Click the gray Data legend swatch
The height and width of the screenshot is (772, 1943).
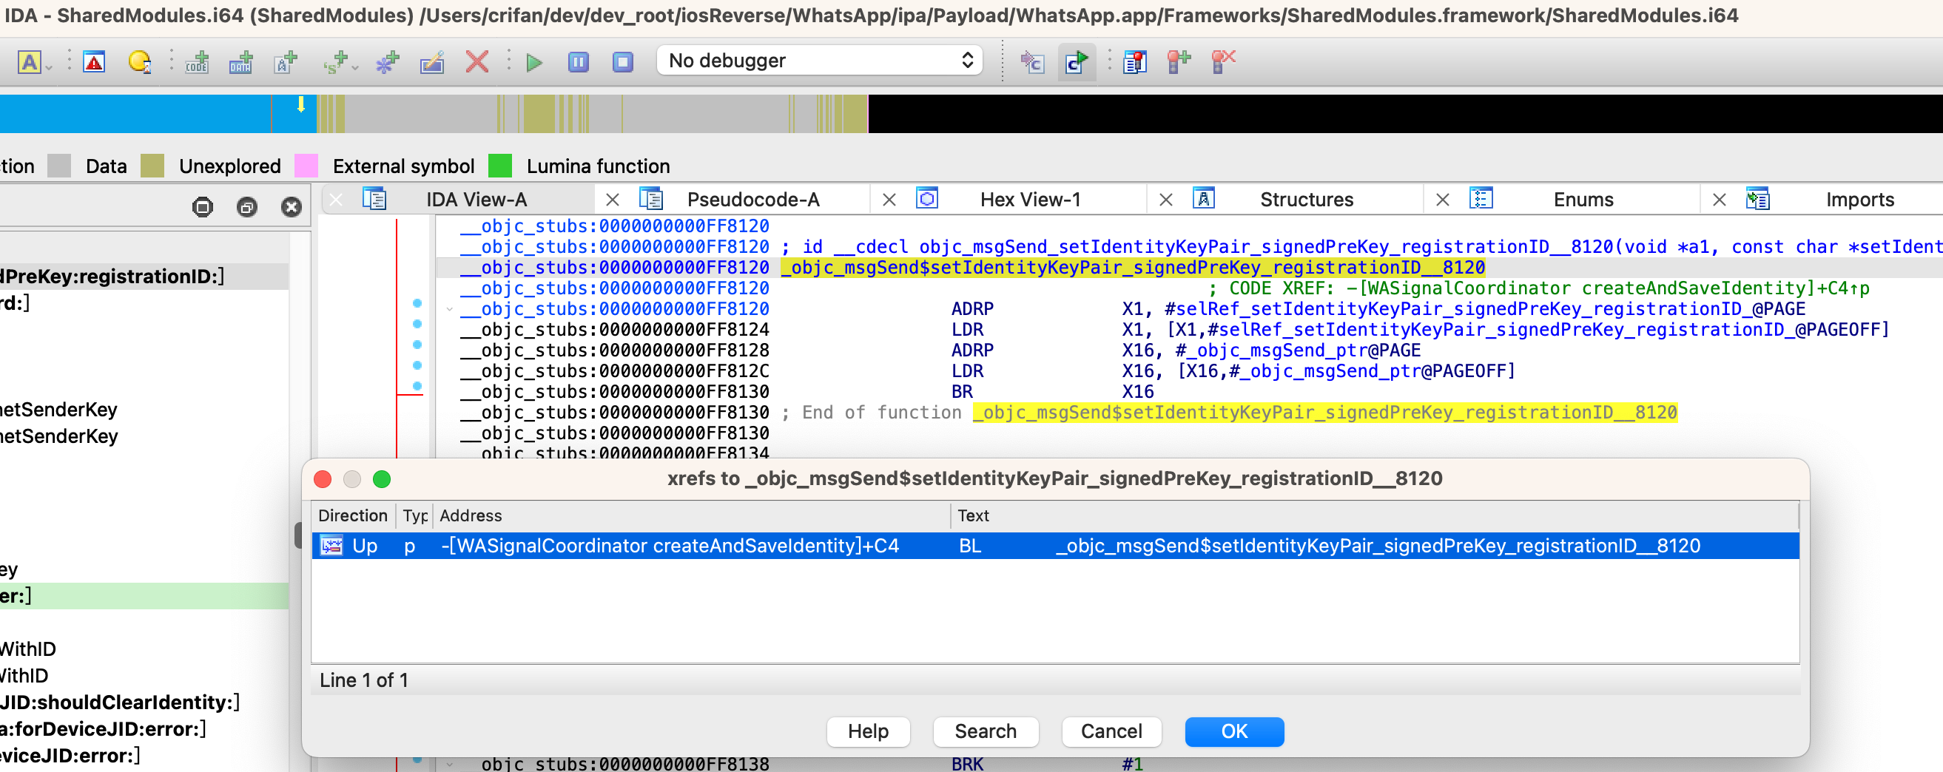point(59,166)
